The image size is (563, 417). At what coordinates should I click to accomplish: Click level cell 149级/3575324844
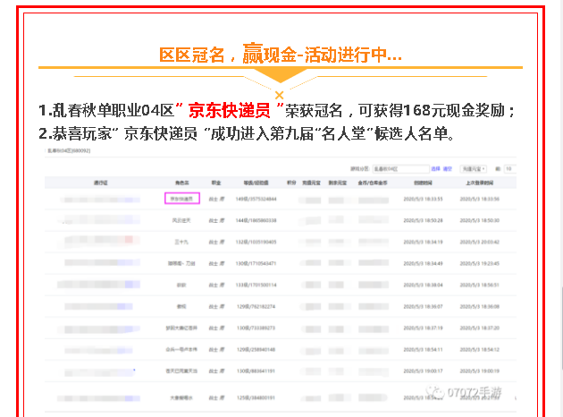click(256, 199)
